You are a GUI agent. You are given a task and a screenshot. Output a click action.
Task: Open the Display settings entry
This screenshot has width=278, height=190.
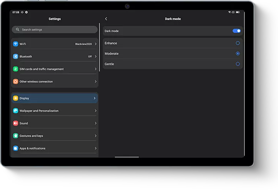pos(54,98)
